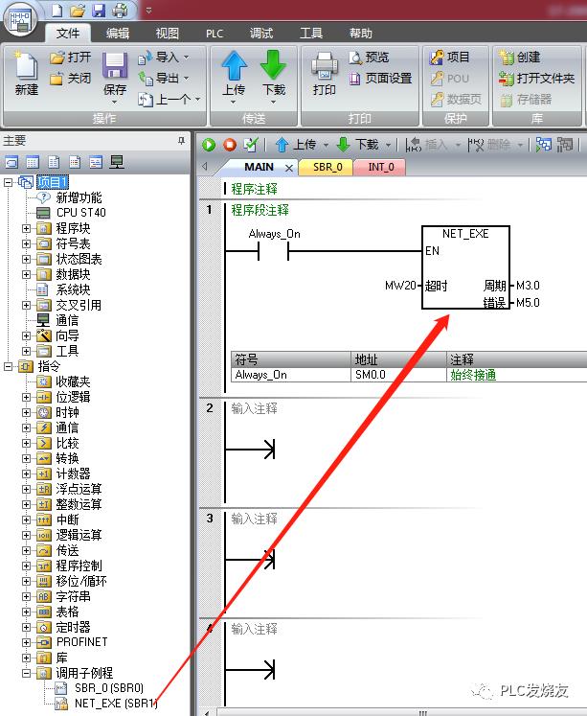The width and height of the screenshot is (587, 716).
Task: Click the Always_On contact in network 1
Action: [x=274, y=252]
